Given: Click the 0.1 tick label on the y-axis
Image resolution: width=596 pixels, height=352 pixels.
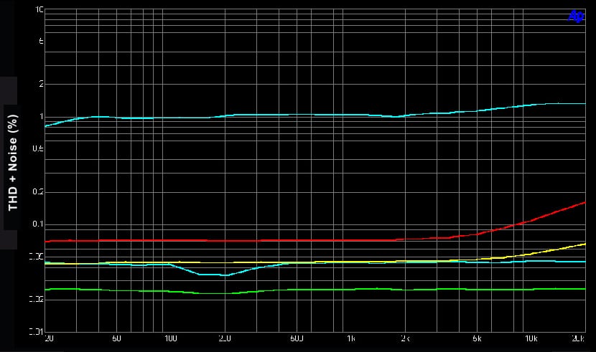Looking at the screenshot, I should [x=38, y=224].
